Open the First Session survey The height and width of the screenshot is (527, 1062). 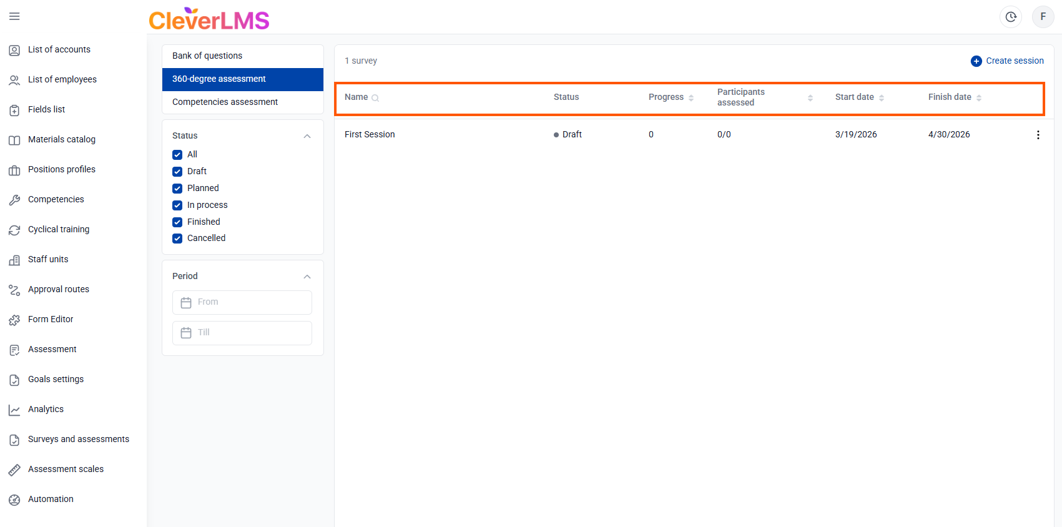[x=370, y=135]
